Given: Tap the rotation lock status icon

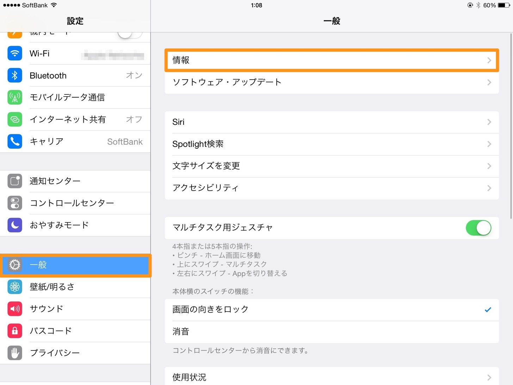Looking at the screenshot, I should [x=470, y=5].
